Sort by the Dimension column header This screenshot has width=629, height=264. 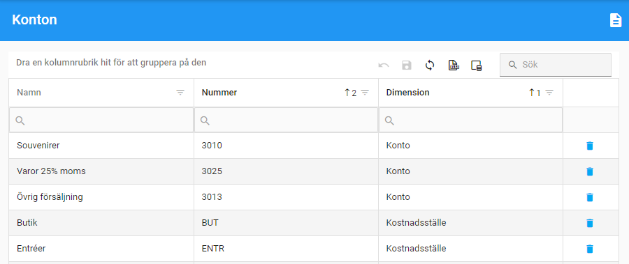[x=407, y=93]
